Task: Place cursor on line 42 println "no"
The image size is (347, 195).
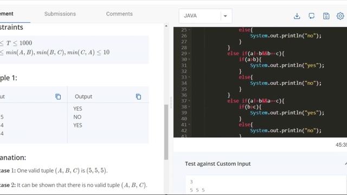Action: click(286, 131)
